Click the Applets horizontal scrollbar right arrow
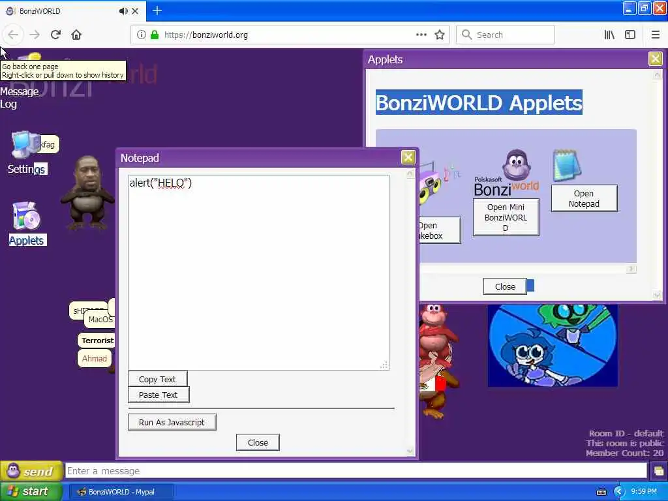The width and height of the screenshot is (668, 501). 631,269
